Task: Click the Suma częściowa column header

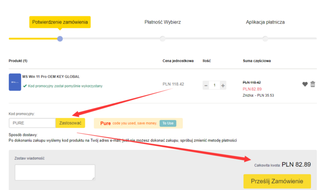Action: point(256,61)
